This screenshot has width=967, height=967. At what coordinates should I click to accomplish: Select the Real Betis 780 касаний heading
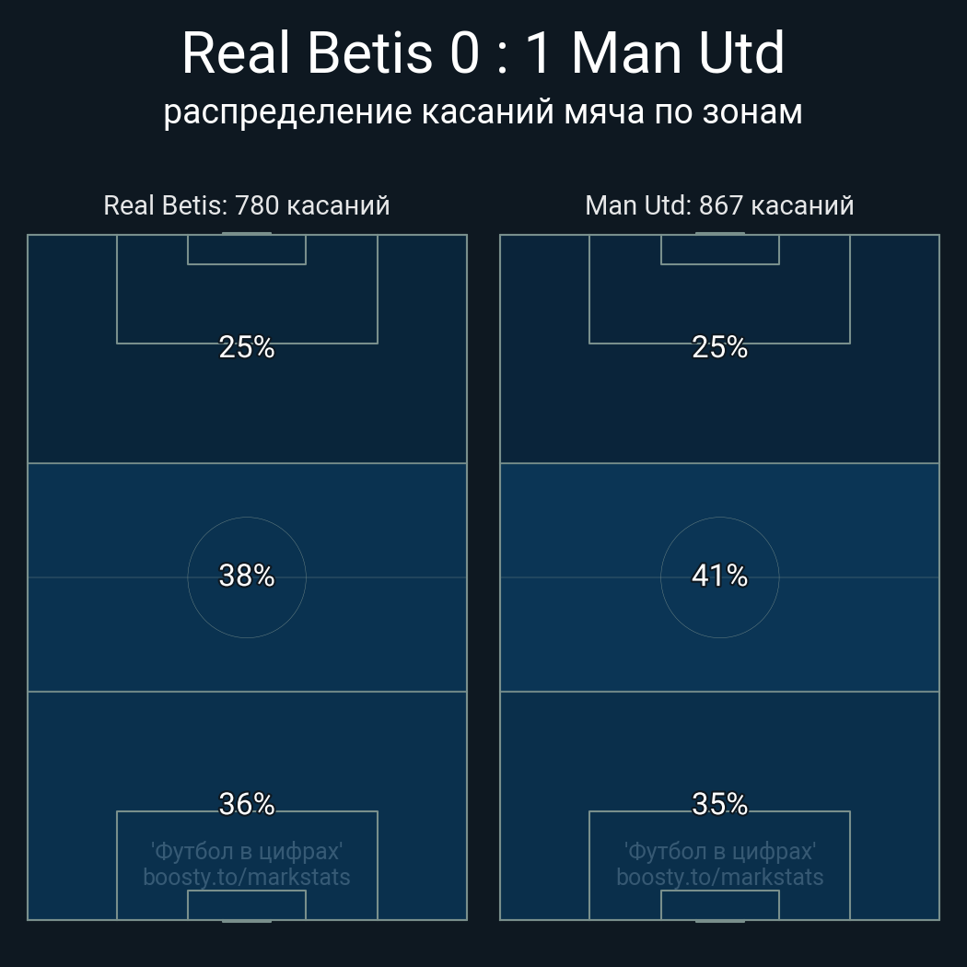tap(247, 204)
